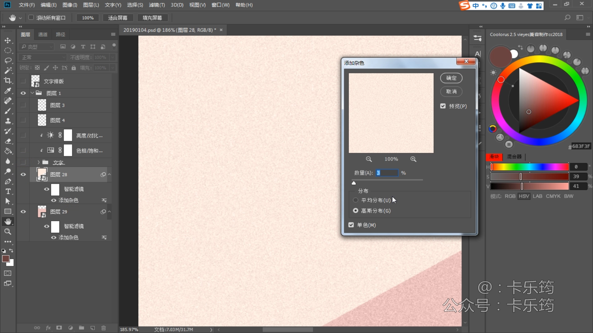This screenshot has width=593, height=333.
Task: Collapse the 图层 1 group
Action: click(32, 93)
